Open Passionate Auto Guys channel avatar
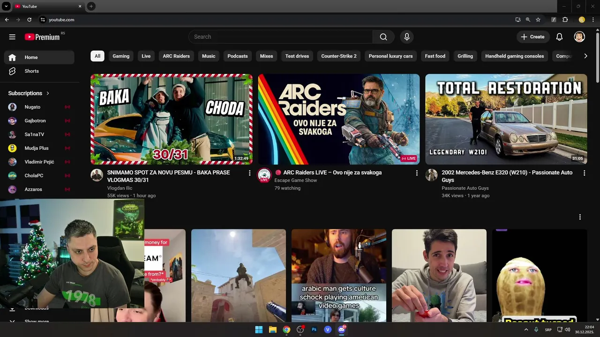The width and height of the screenshot is (600, 337). click(x=431, y=175)
